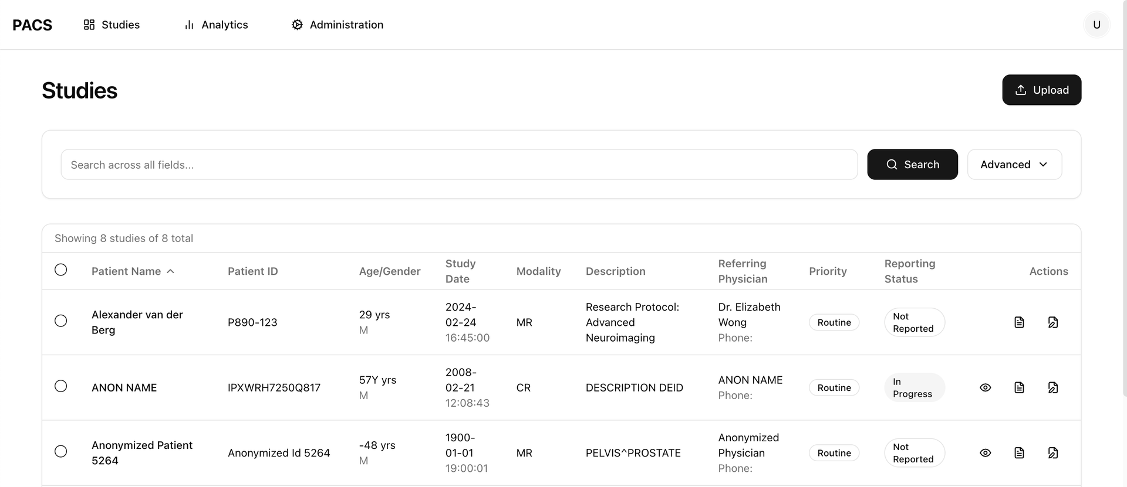Sort by Patient Name column arrow

(170, 271)
